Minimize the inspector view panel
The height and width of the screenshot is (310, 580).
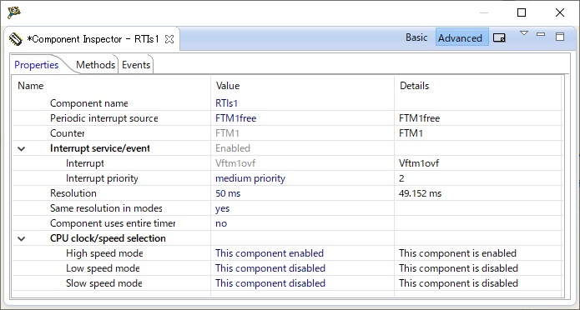541,34
